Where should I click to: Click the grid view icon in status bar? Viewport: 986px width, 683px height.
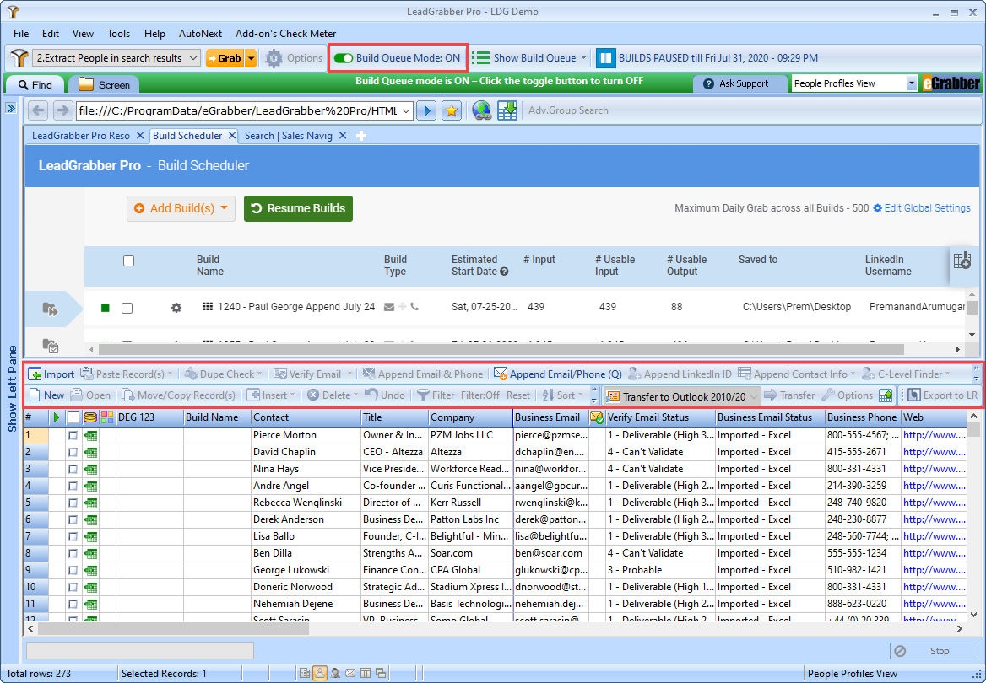[305, 673]
